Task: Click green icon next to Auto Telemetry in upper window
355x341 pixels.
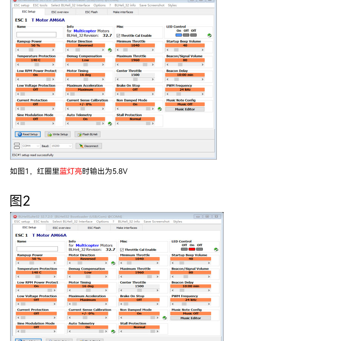Action: tap(110, 124)
